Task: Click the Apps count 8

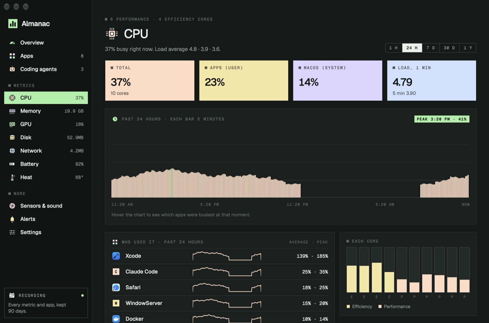Action: (x=82, y=56)
